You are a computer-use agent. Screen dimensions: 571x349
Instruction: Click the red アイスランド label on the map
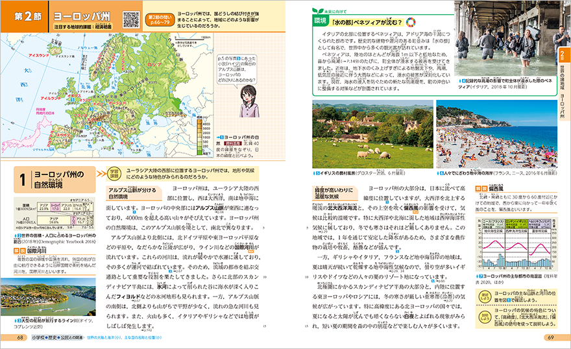point(39,55)
